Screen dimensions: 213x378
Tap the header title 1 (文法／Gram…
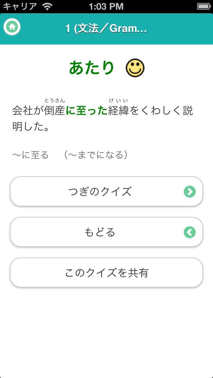pos(106,29)
